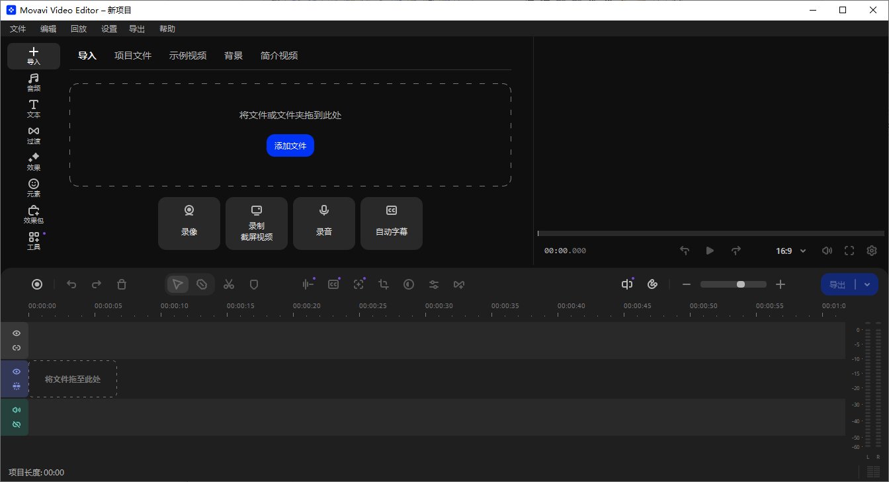Select the blade cut mode
Image resolution: width=889 pixels, height=482 pixels.
tap(202, 284)
